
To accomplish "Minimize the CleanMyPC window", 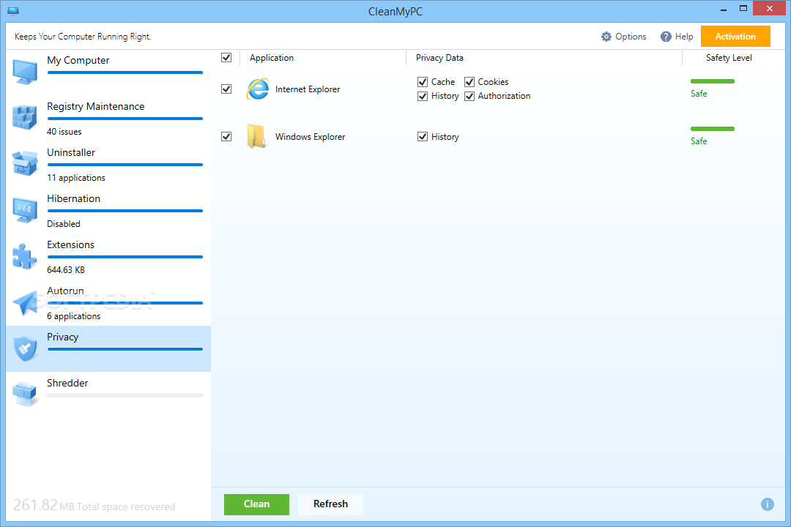I will pos(724,9).
